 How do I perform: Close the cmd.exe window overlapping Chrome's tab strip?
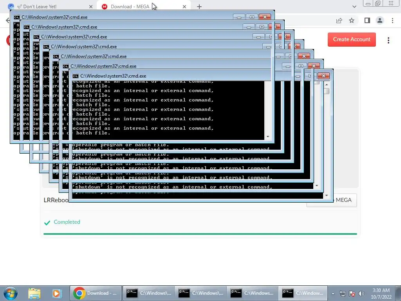[265, 17]
